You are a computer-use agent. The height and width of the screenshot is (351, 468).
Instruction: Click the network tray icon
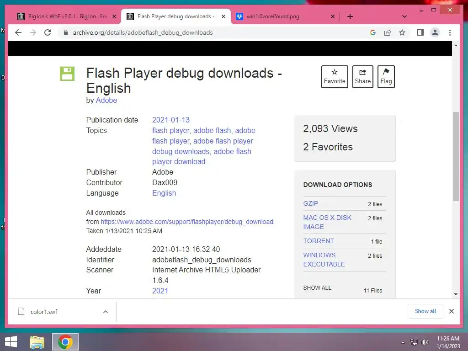pos(414,342)
